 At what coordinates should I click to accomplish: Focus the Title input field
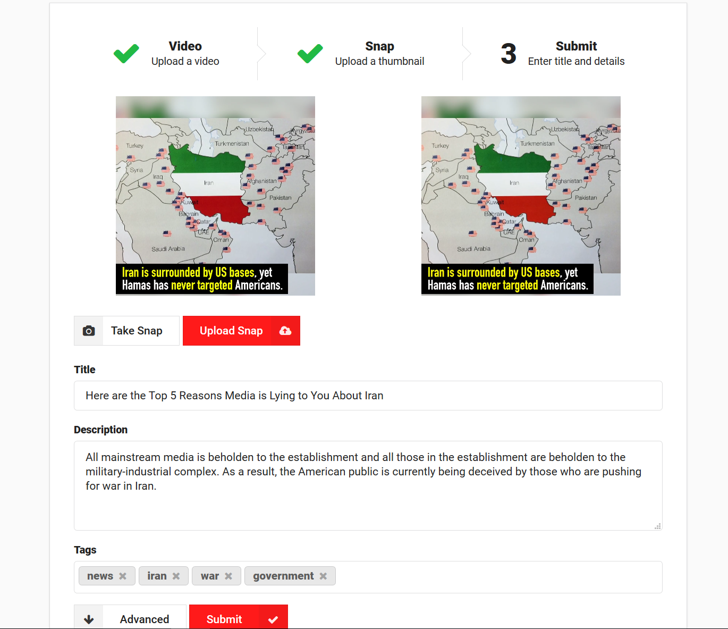[x=368, y=396]
